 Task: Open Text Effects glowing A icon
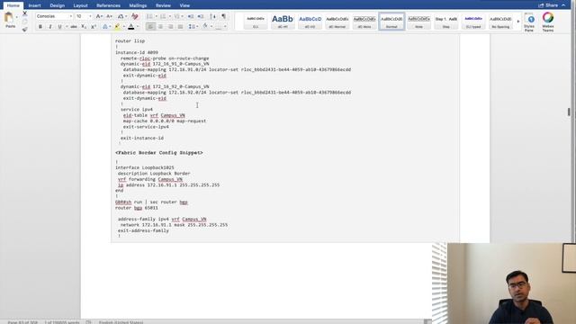105,26
